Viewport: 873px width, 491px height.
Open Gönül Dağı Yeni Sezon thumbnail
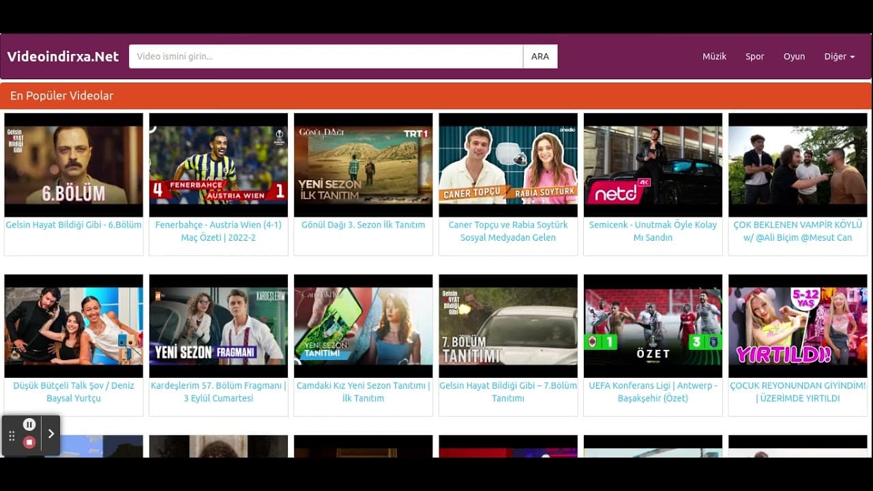363,165
